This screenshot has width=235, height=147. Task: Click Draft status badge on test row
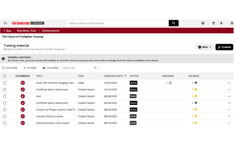[133, 96]
